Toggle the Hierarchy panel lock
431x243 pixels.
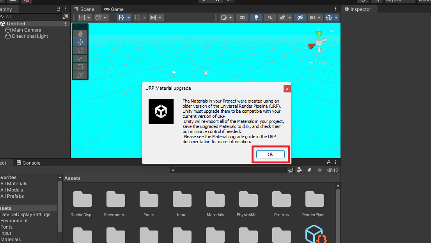[58, 9]
